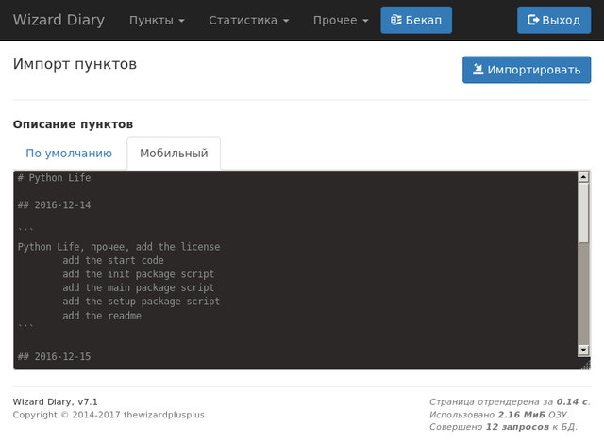604x441 pixels.
Task: Click the Выход button label
Action: pyautogui.click(x=561, y=20)
